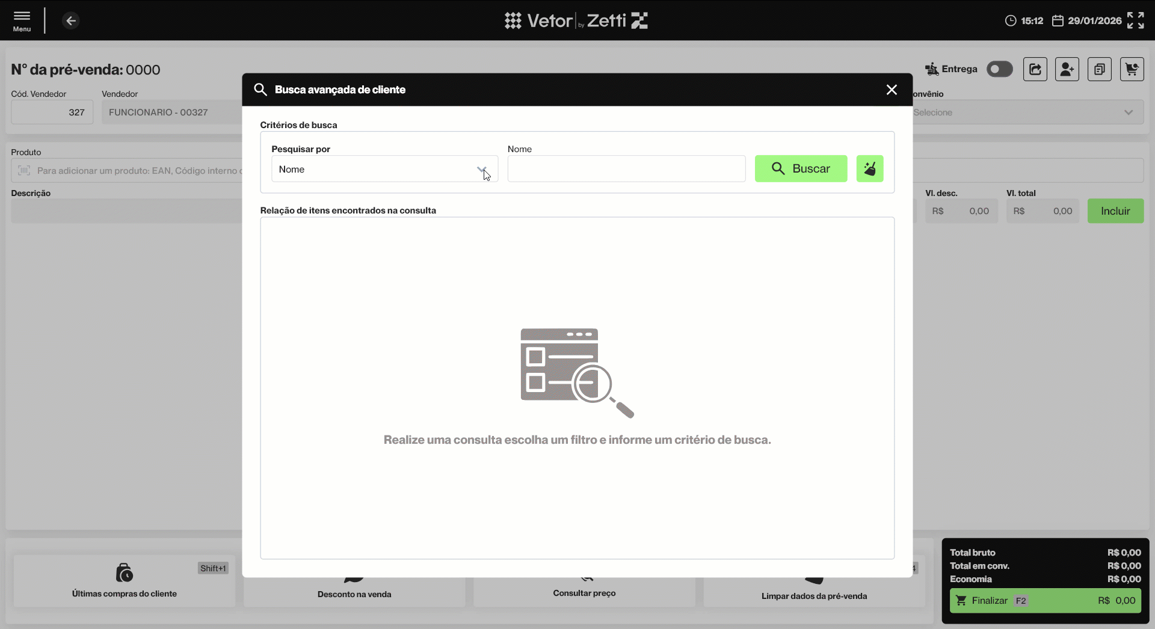
Task: Toggle fullscreen mode with the expand icon
Action: click(x=1135, y=20)
